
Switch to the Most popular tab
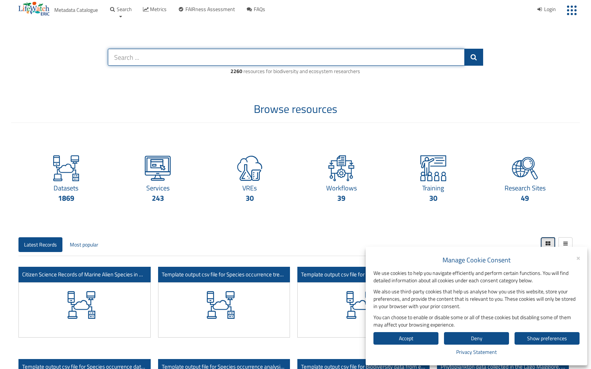tap(84, 245)
